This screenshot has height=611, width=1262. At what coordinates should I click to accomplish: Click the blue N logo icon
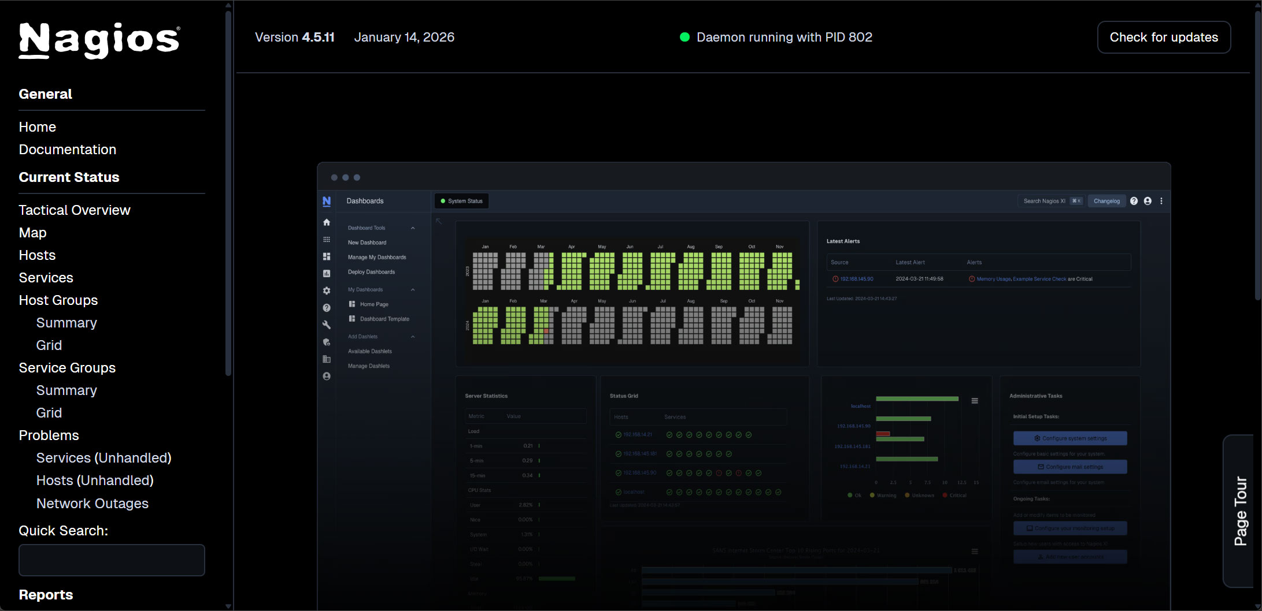point(327,201)
